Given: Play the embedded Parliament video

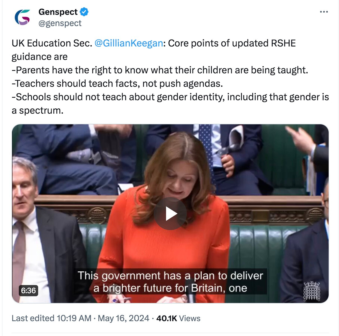Looking at the screenshot, I should (x=170, y=214).
